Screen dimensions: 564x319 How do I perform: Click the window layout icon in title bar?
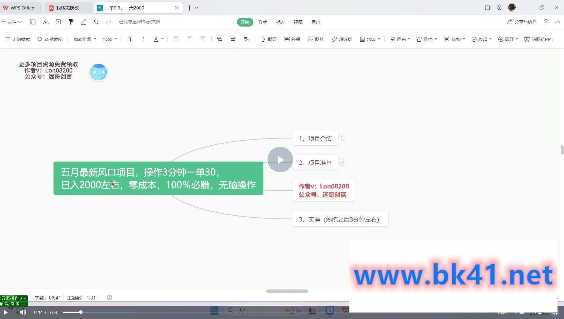488,8
